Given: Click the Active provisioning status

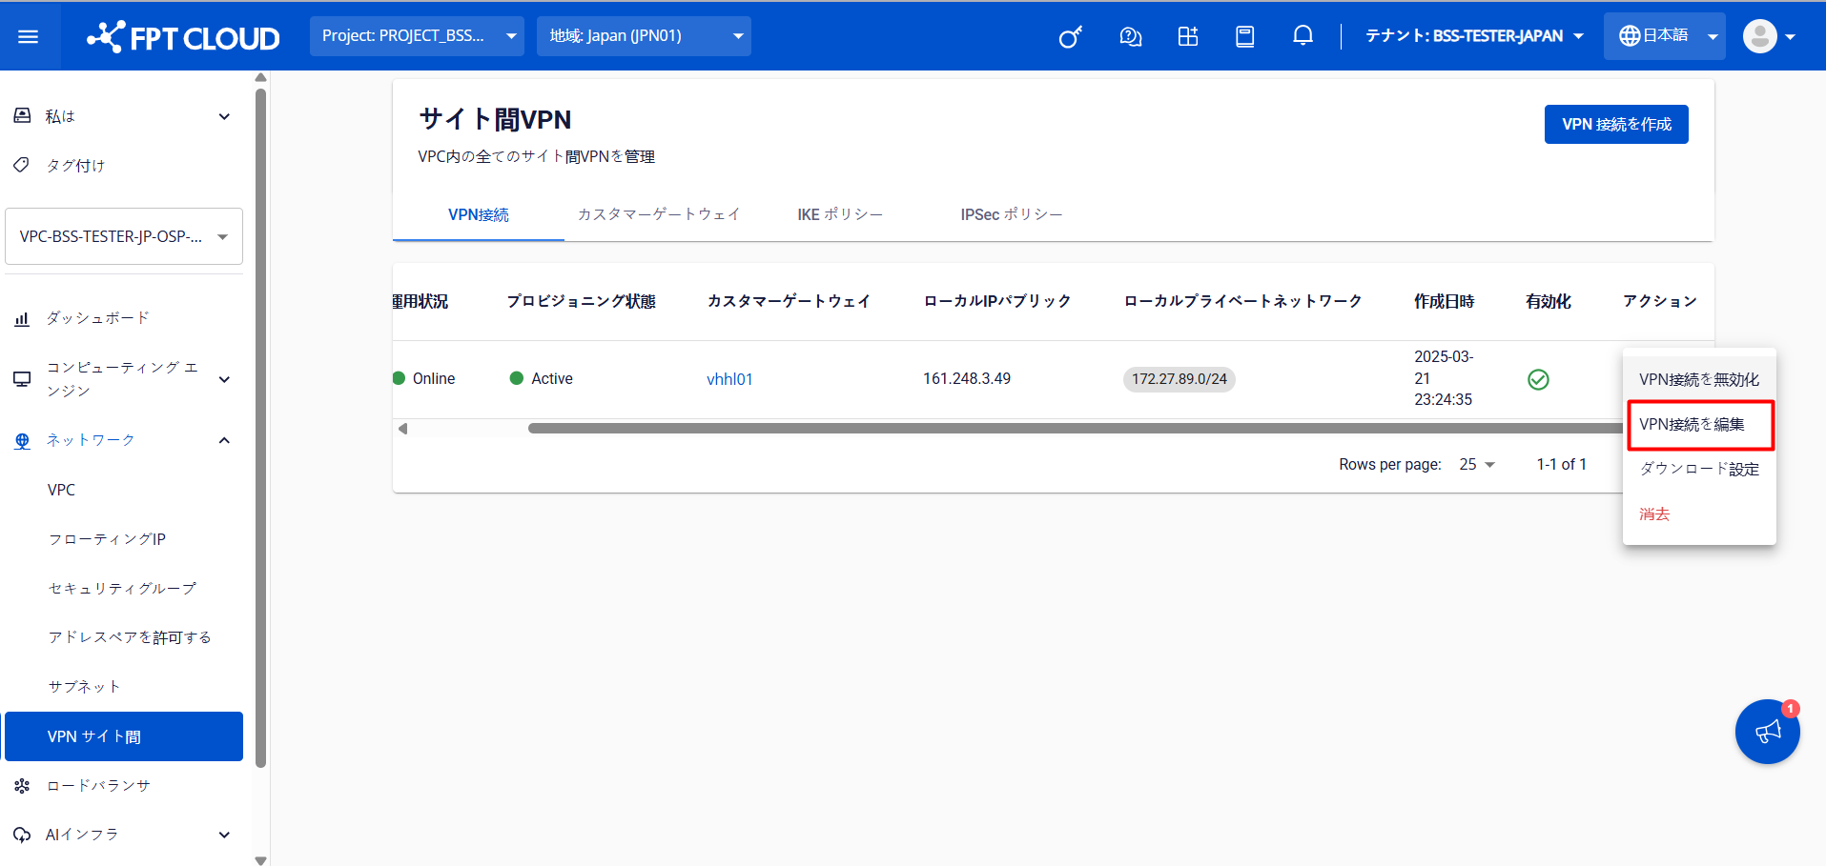Looking at the screenshot, I should (x=542, y=379).
